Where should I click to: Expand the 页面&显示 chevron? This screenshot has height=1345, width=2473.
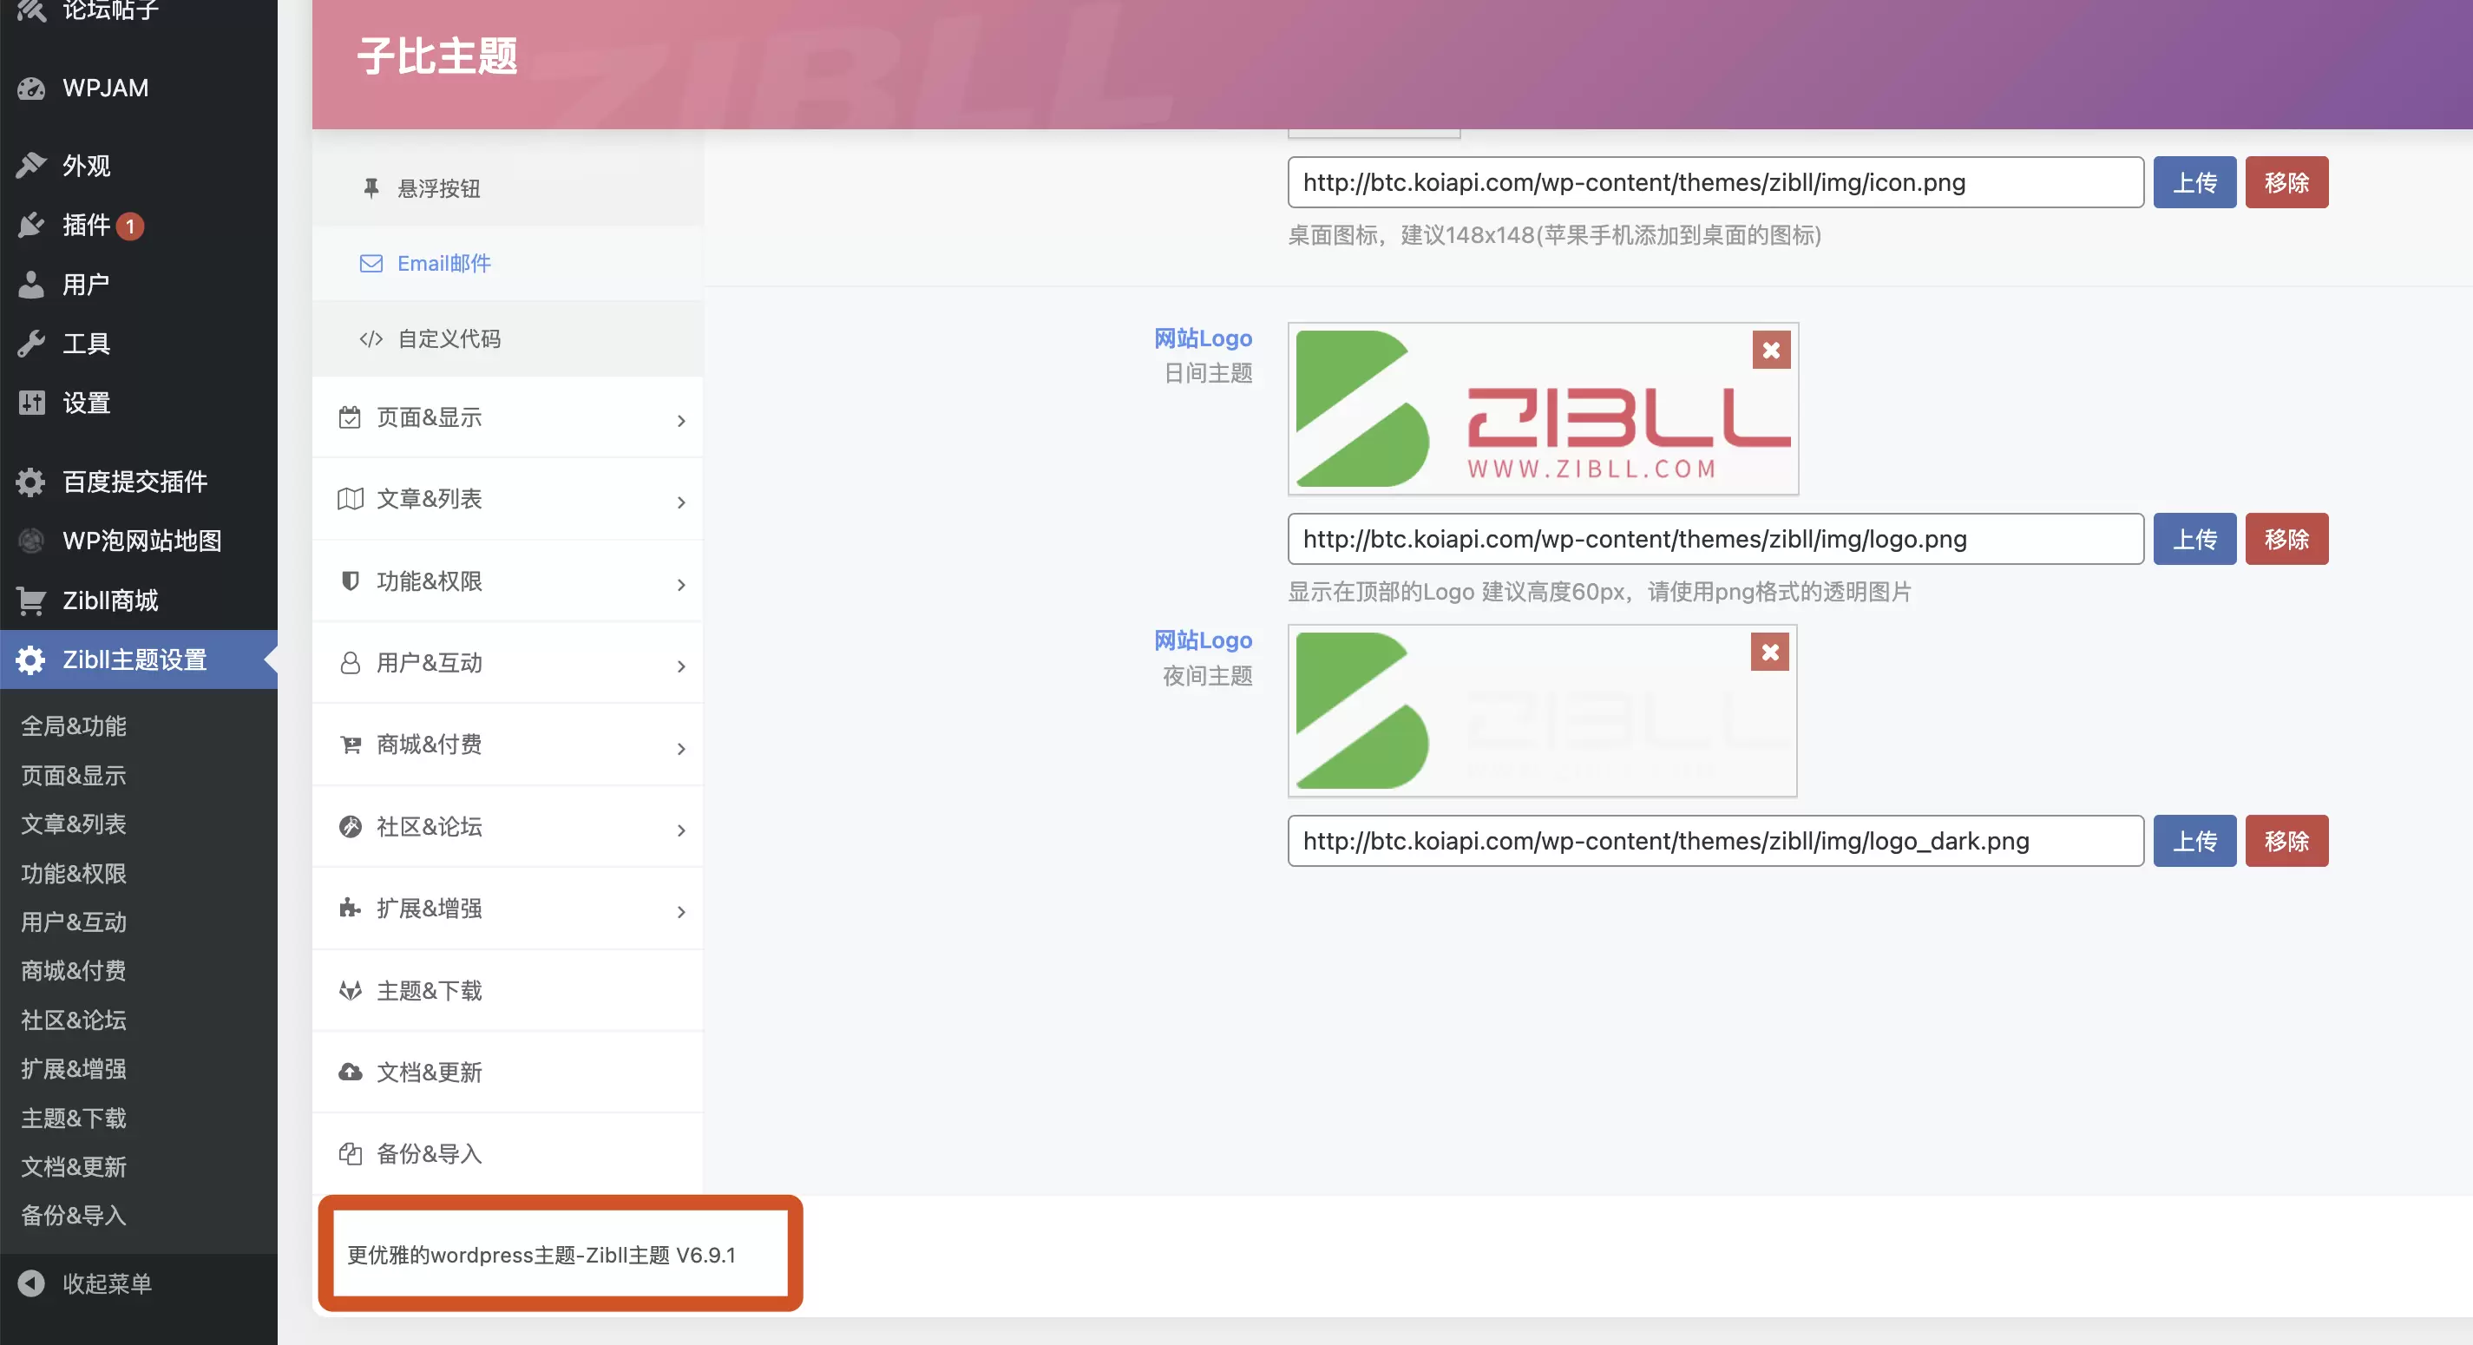tap(680, 421)
